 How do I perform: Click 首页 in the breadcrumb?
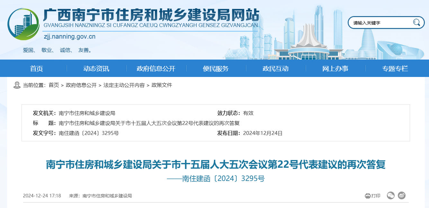(54, 85)
